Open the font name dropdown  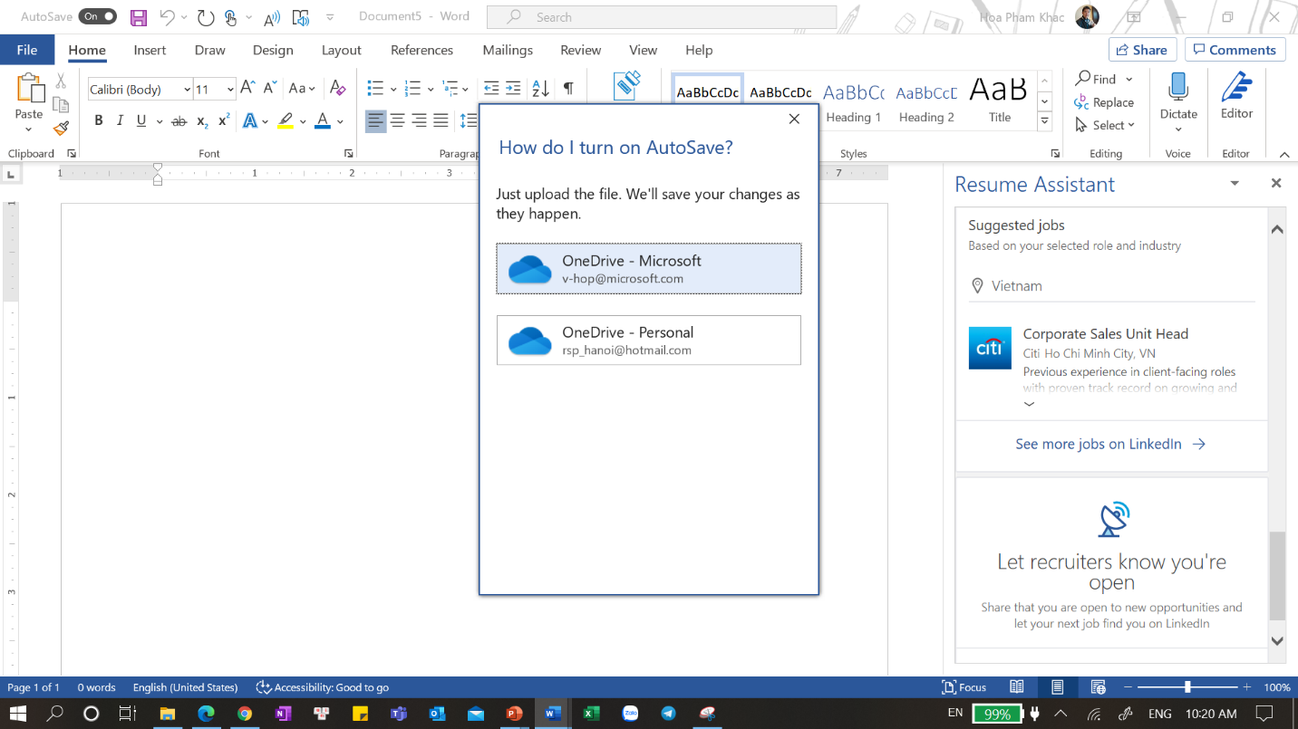[187, 89]
